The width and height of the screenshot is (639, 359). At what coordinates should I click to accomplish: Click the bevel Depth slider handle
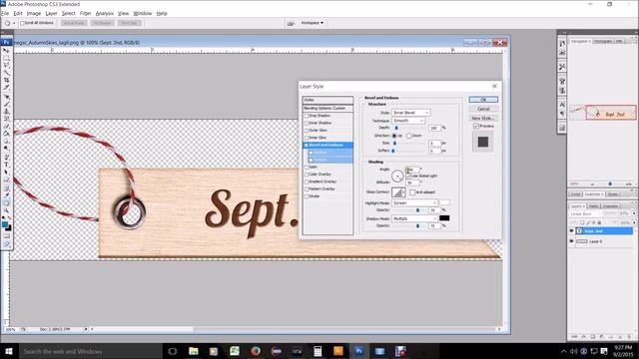click(396, 128)
